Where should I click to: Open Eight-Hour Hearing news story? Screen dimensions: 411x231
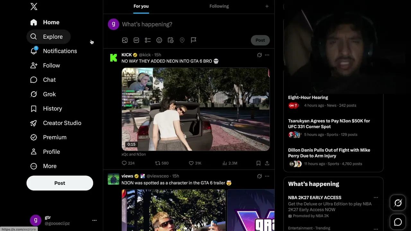(x=333, y=101)
